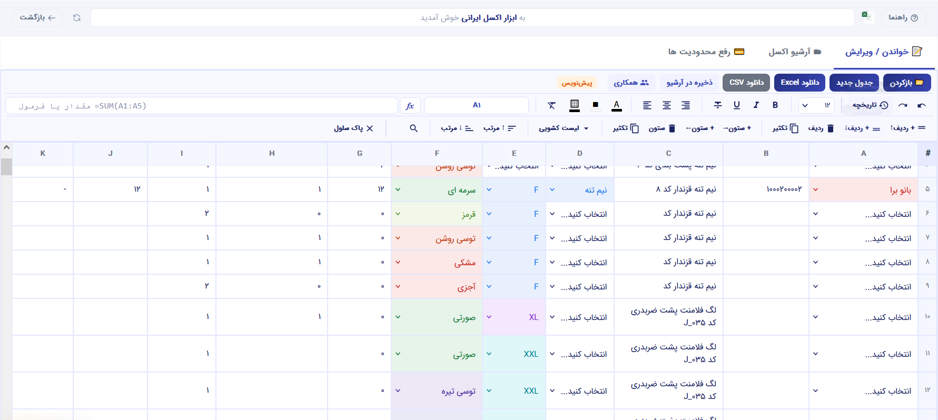Open dropdown arrow in مشکی cell

pos(398,262)
